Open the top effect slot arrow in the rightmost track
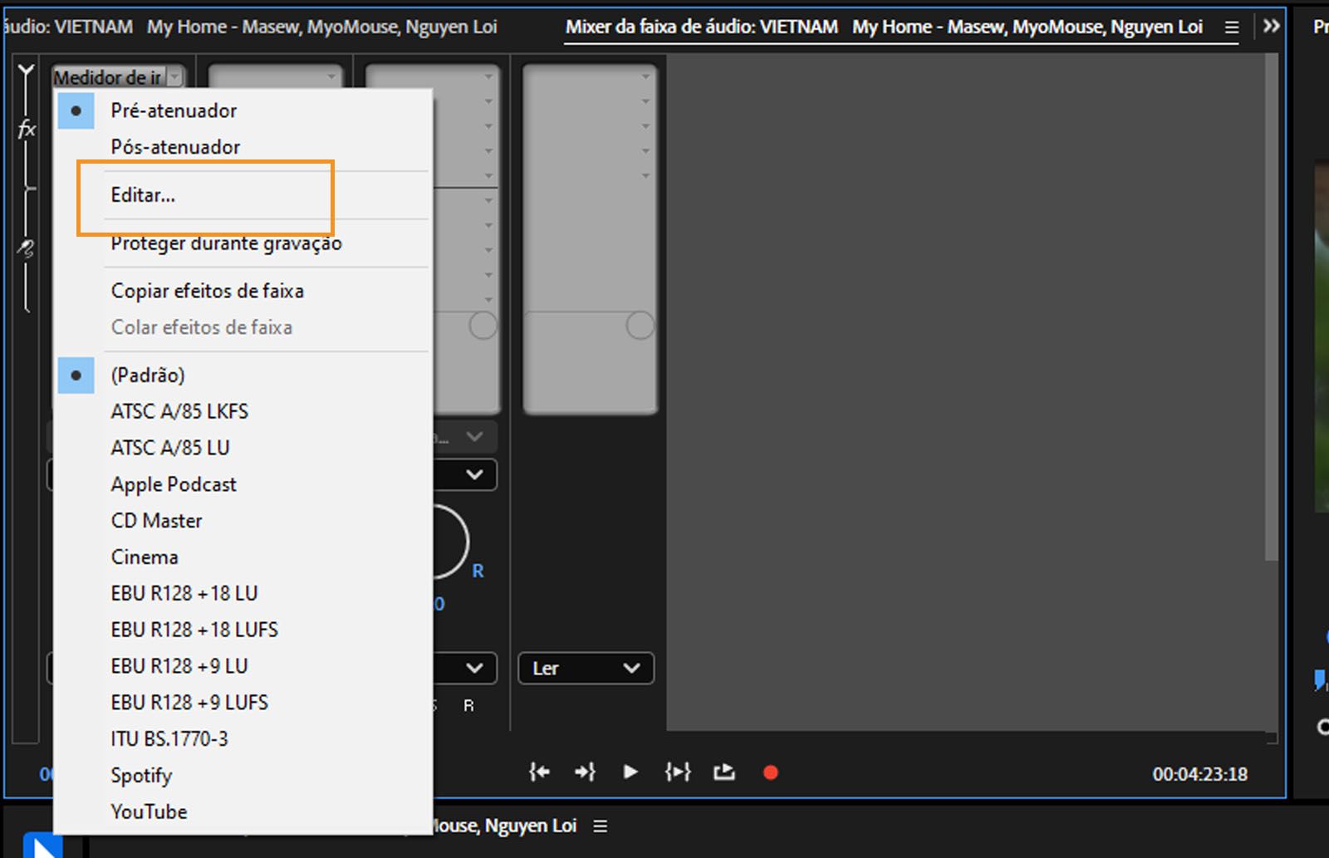The width and height of the screenshot is (1329, 858). click(645, 76)
